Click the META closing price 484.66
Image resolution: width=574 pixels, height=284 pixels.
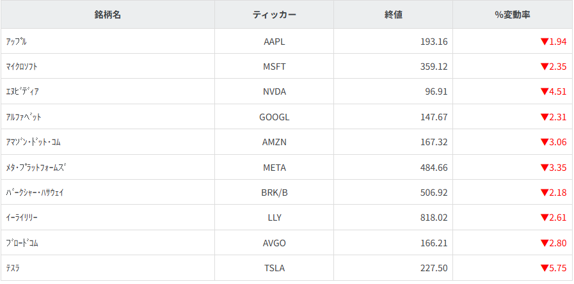(432, 168)
